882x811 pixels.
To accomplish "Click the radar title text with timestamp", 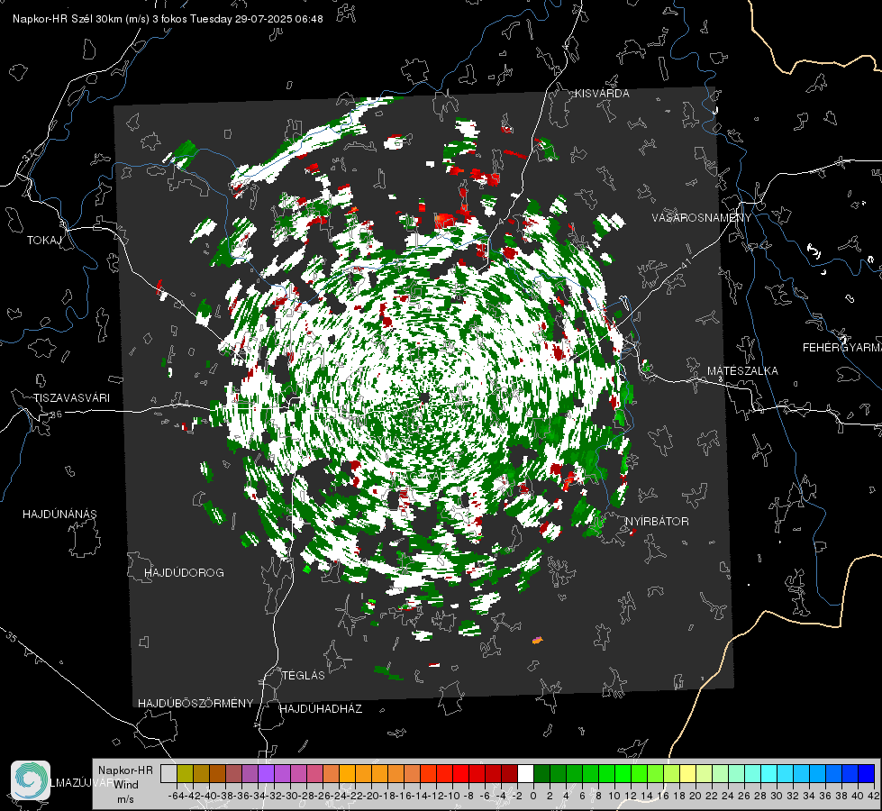I will click(x=168, y=19).
